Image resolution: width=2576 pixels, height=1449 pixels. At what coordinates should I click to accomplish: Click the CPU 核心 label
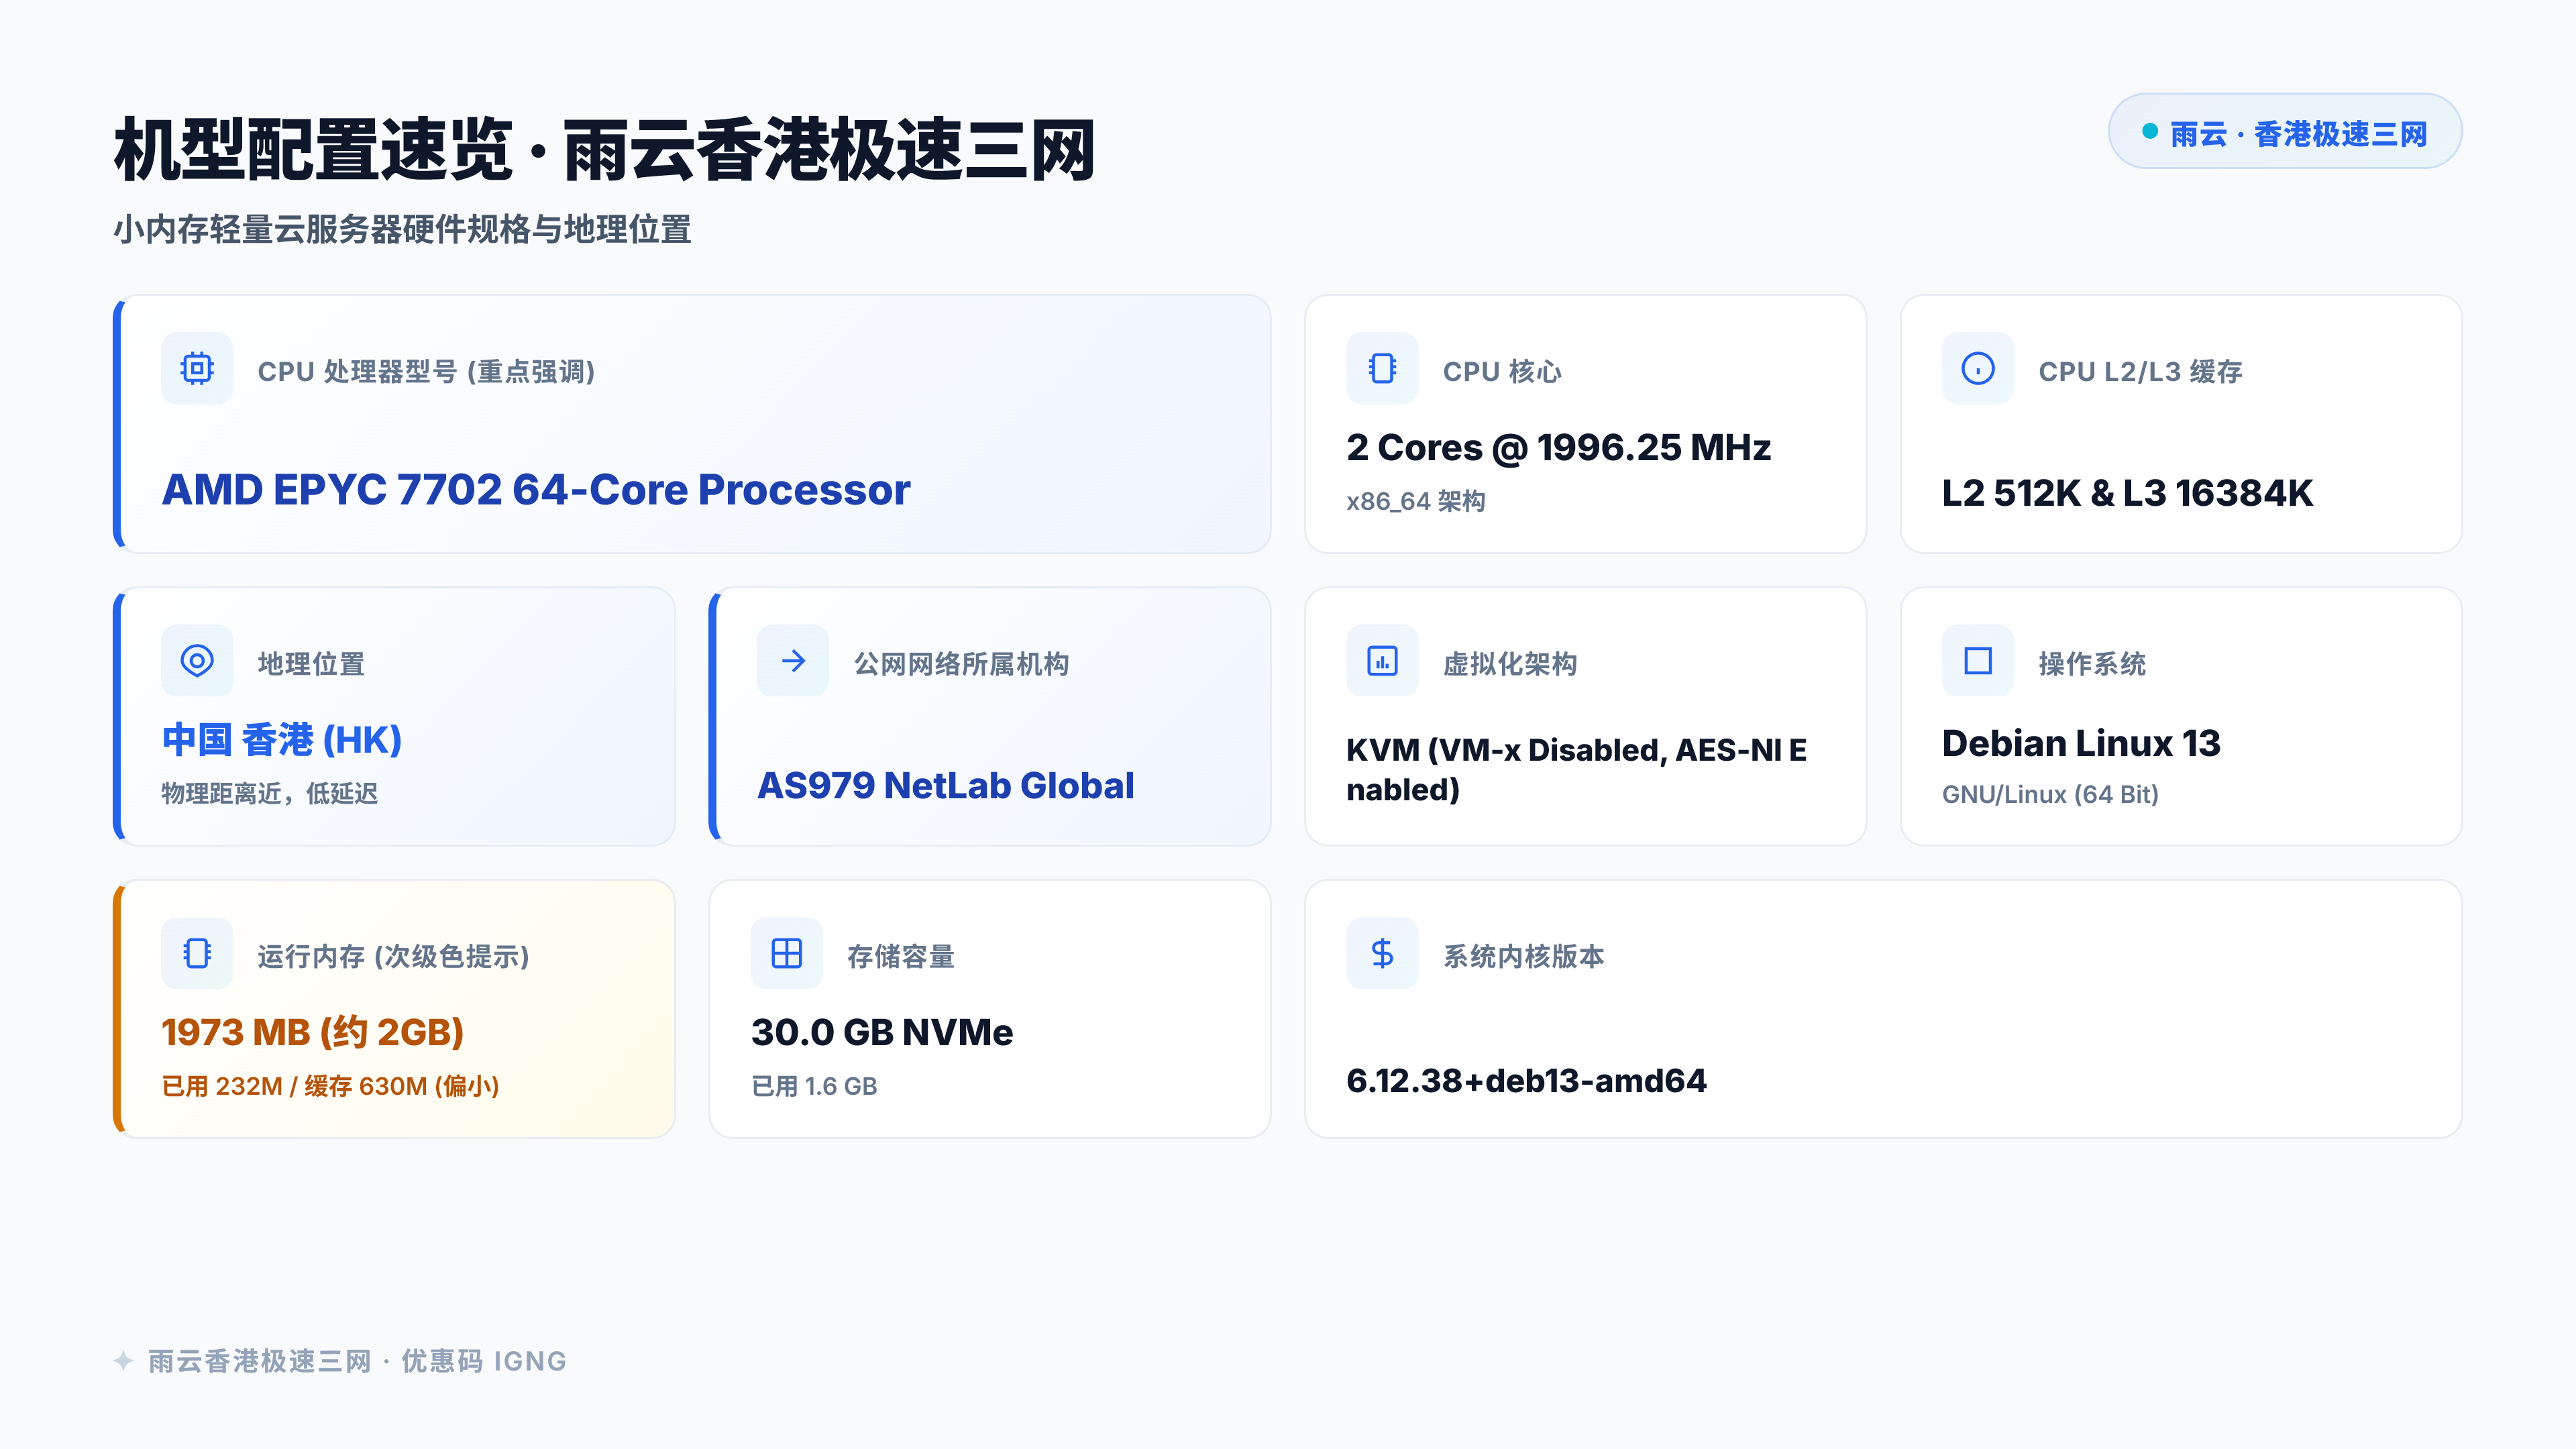[1502, 371]
